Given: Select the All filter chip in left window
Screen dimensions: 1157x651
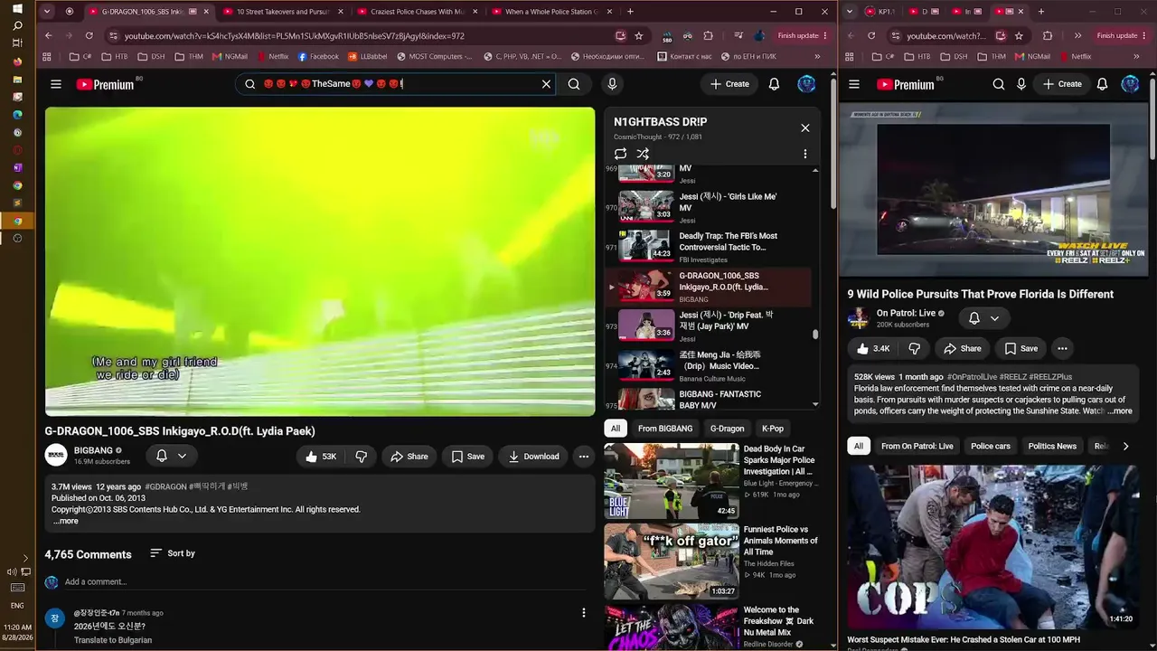Looking at the screenshot, I should pos(616,429).
